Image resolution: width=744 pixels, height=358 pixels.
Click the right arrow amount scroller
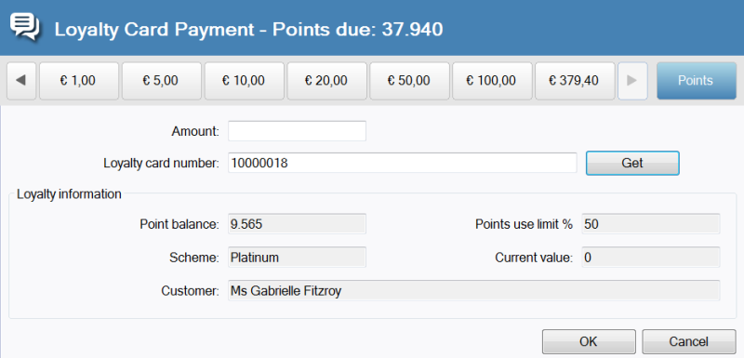[x=632, y=81]
